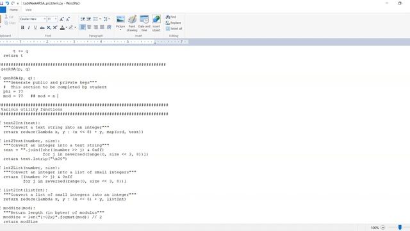Screen dimensions: 410x231
Task: Click the zoom out minus button
Action: [x=383, y=228]
